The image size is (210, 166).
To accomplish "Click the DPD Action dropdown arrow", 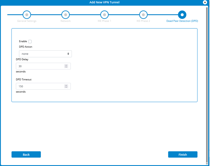I will [x=68, y=54].
